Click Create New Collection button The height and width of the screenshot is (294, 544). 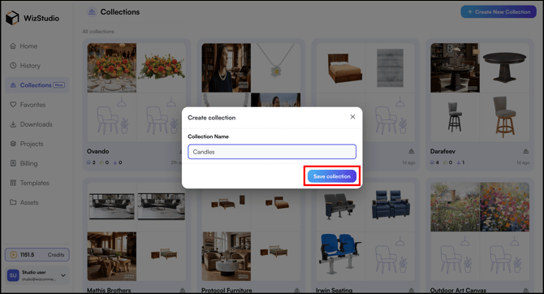click(499, 12)
